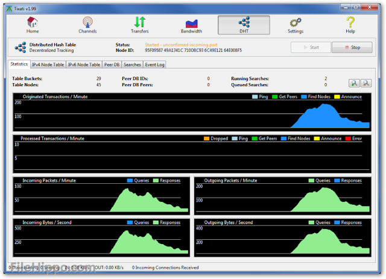Switch to the IPv4 Node Table tab
Screen dimensions: 386x279
(x=48, y=64)
